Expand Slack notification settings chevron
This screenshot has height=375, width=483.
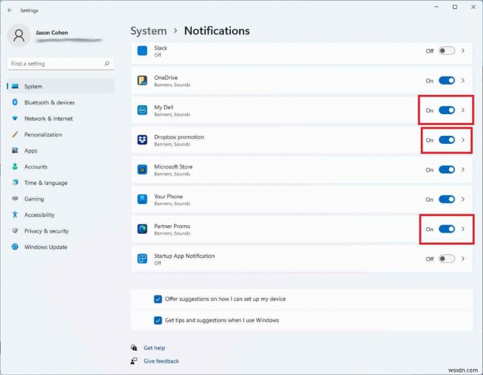click(463, 51)
